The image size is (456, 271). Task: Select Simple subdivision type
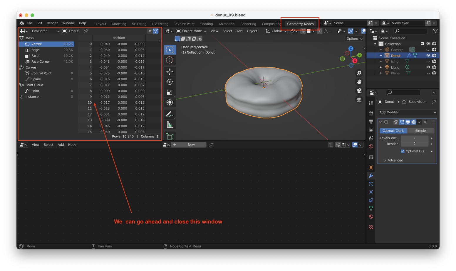[x=420, y=131]
